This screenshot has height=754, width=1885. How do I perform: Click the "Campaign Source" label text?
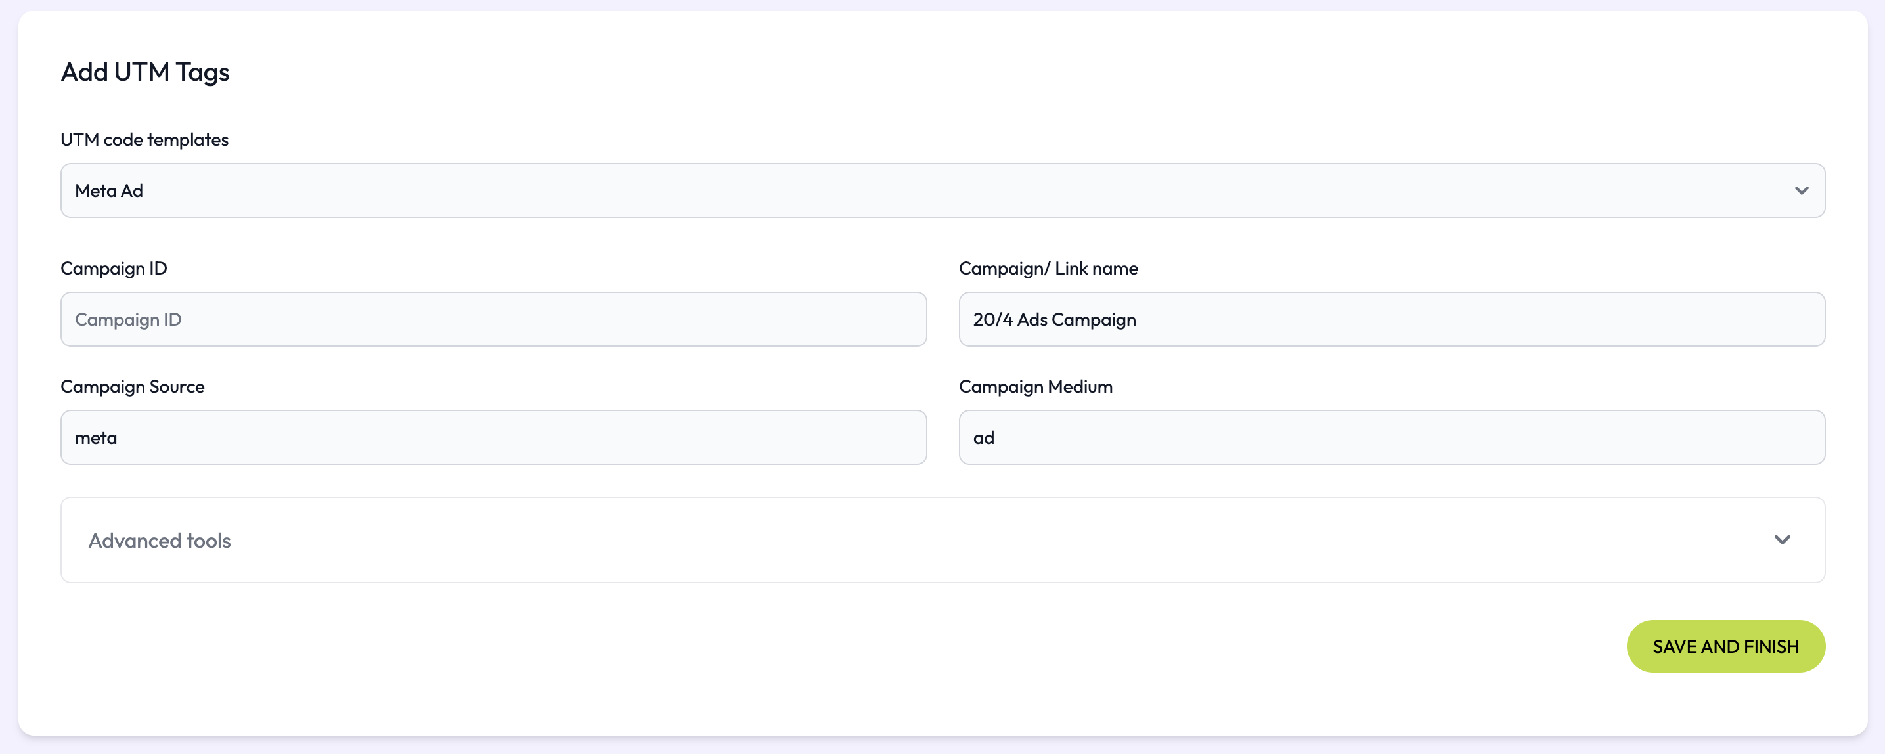[133, 386]
